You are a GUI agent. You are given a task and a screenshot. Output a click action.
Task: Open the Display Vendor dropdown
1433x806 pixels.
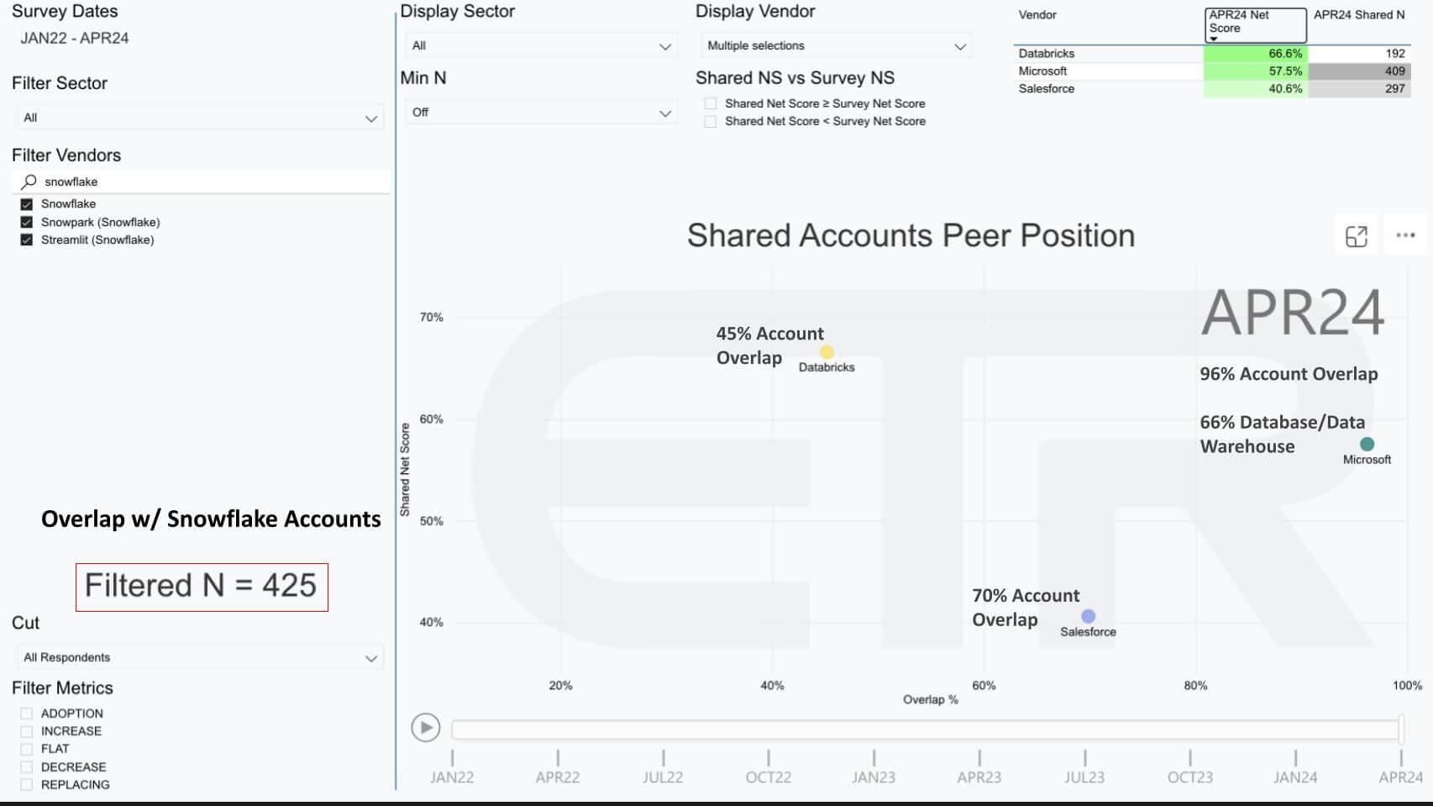tap(836, 45)
